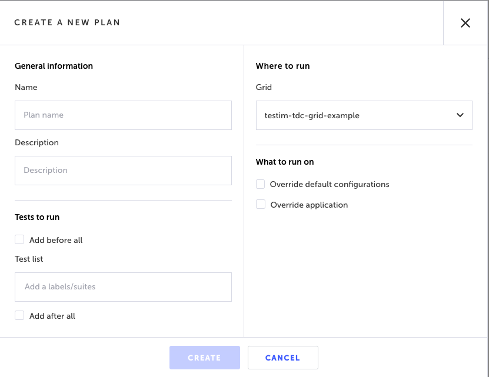Image resolution: width=489 pixels, height=377 pixels.
Task: Click the Grid dropdown chevron arrow
Action: click(460, 115)
